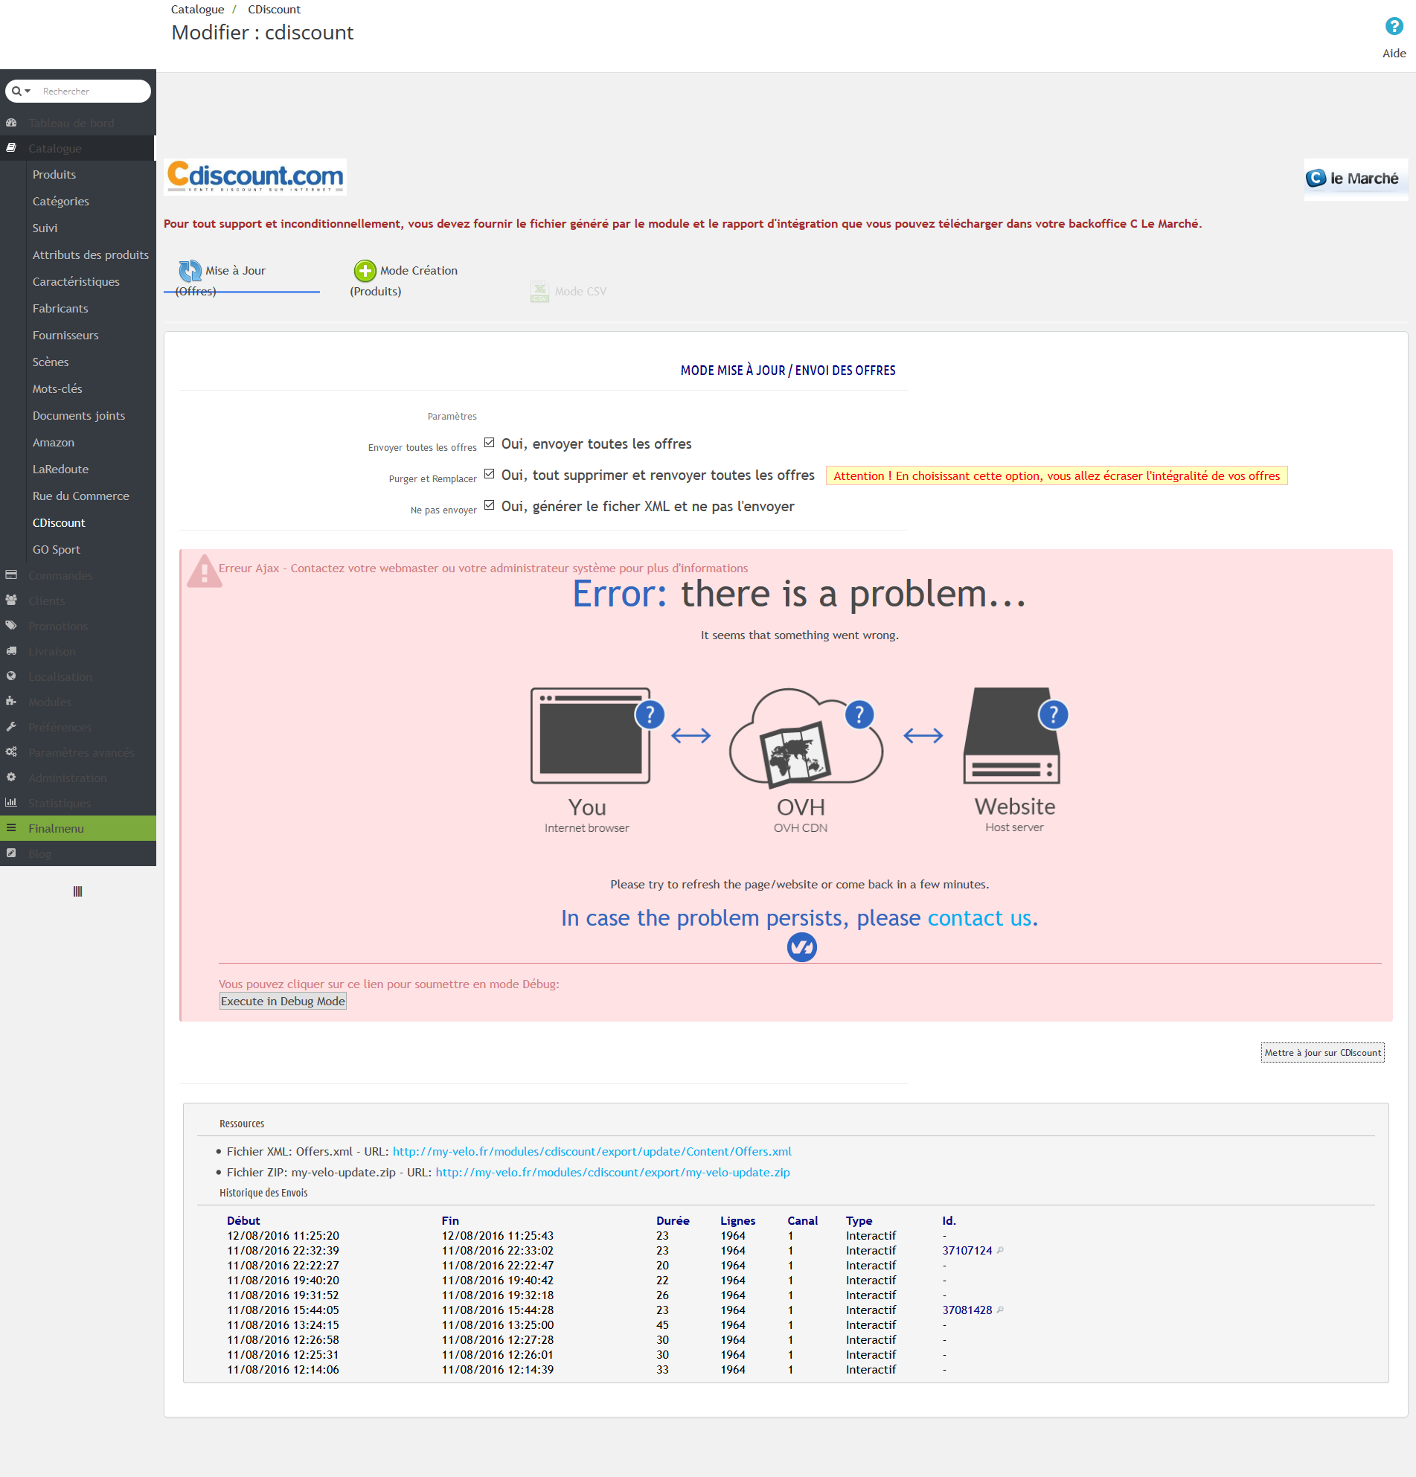1416x1477 pixels.
Task: Open Clients via its people icon
Action: pyautogui.click(x=11, y=600)
